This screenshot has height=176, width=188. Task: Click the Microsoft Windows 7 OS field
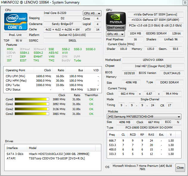[142, 168]
